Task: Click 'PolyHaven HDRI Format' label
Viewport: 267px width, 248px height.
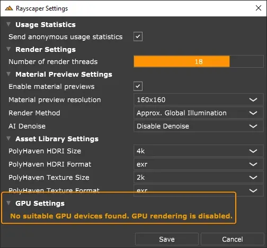Action: click(50, 164)
